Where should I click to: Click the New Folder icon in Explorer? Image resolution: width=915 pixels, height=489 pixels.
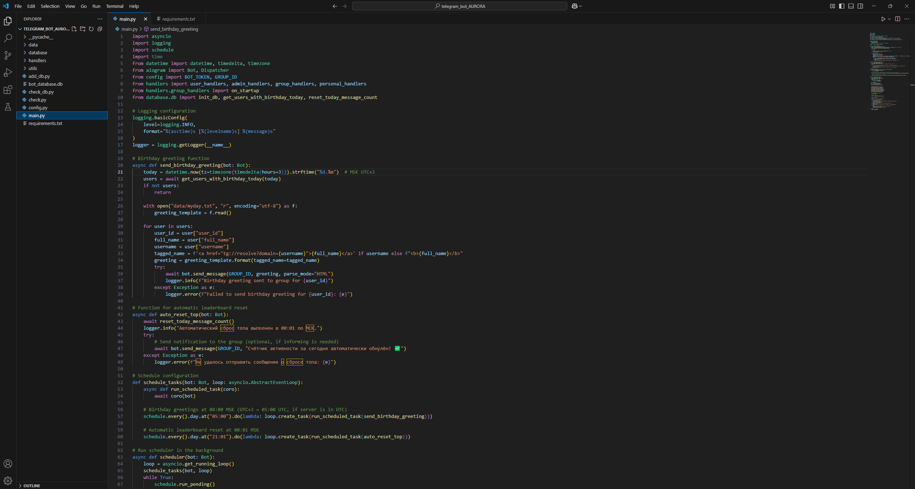83,29
